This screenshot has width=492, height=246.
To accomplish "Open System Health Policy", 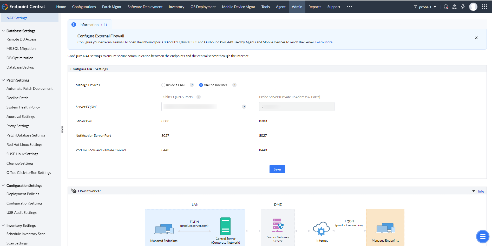I will tap(23, 107).
